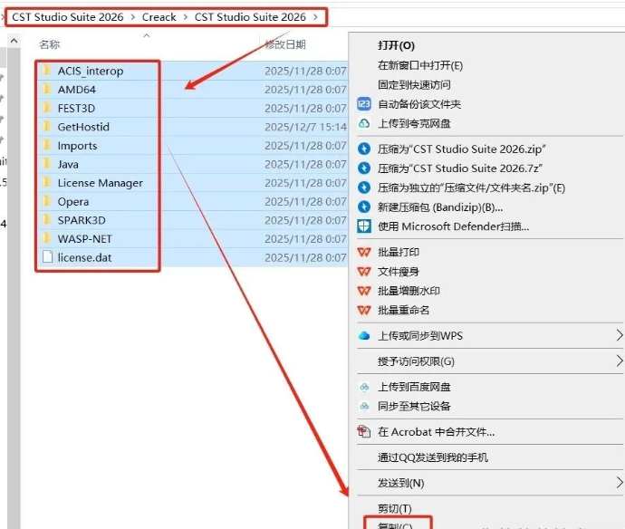
Task: Expand 上传或同步到WPS submenu arrow
Action: click(620, 336)
